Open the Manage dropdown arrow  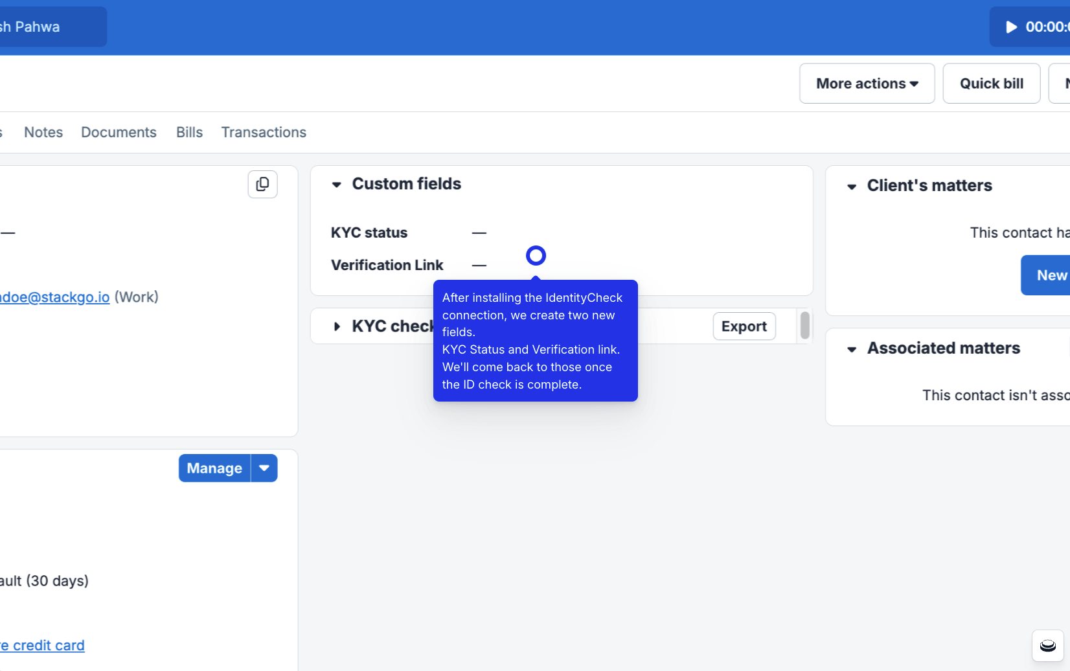pos(264,468)
